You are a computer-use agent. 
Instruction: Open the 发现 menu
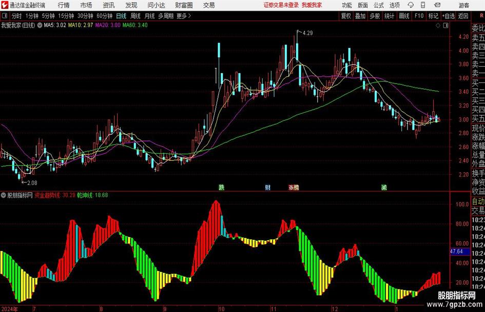131,5
